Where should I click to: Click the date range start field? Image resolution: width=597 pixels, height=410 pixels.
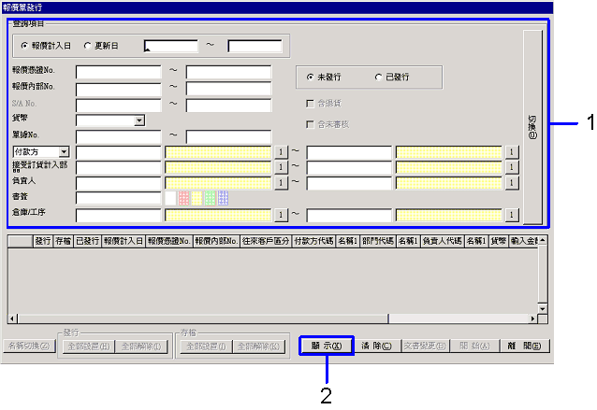click(171, 46)
